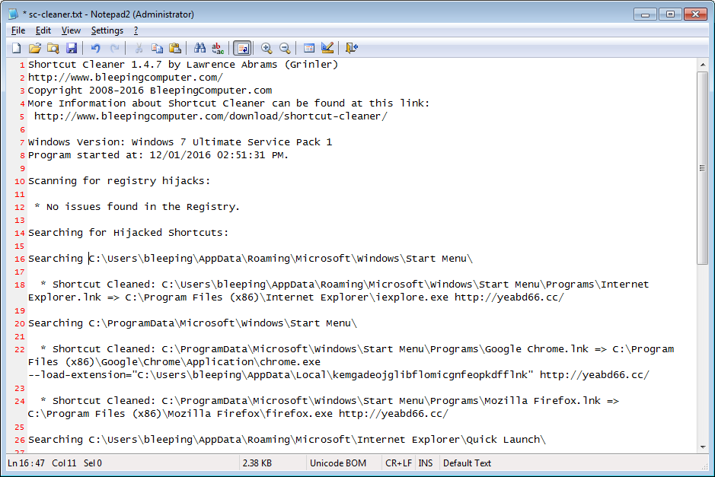
Task: Click the Open file folder icon
Action: [35, 48]
